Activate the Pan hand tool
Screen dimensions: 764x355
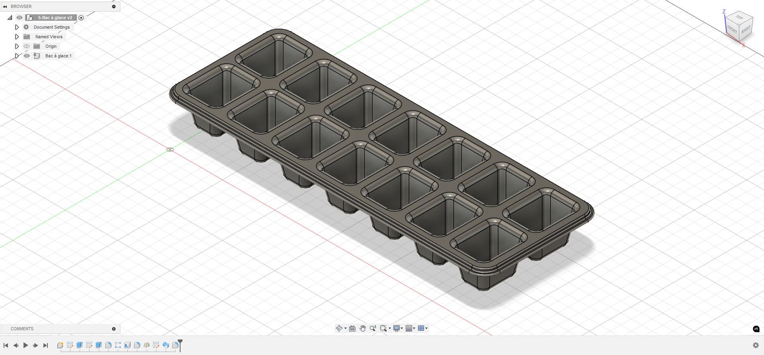click(x=363, y=328)
